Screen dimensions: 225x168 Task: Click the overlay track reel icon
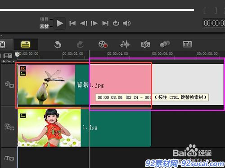9,127
